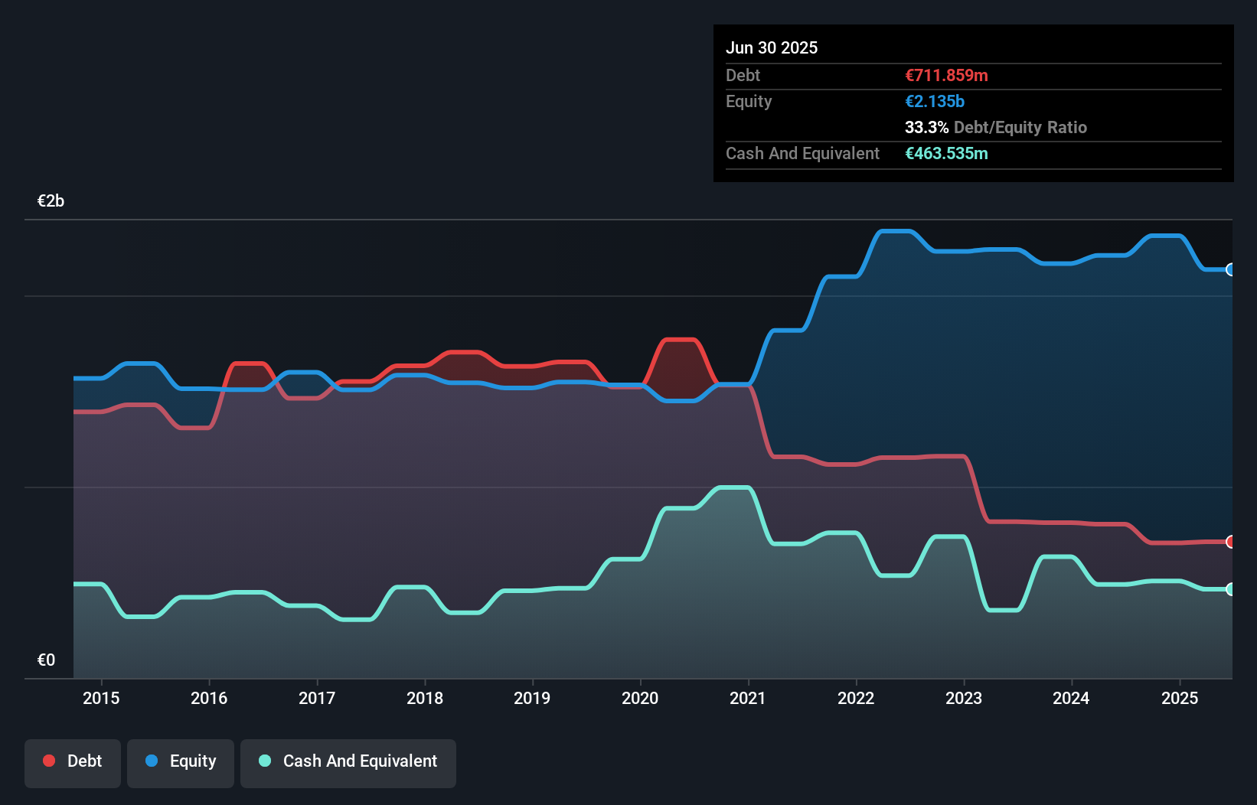Viewport: 1257px width, 805px height.
Task: Select the 2025 year label on axis
Action: [1180, 698]
